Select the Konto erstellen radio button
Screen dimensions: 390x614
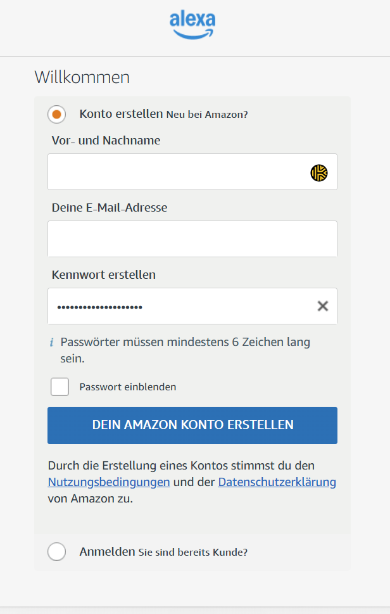(57, 115)
